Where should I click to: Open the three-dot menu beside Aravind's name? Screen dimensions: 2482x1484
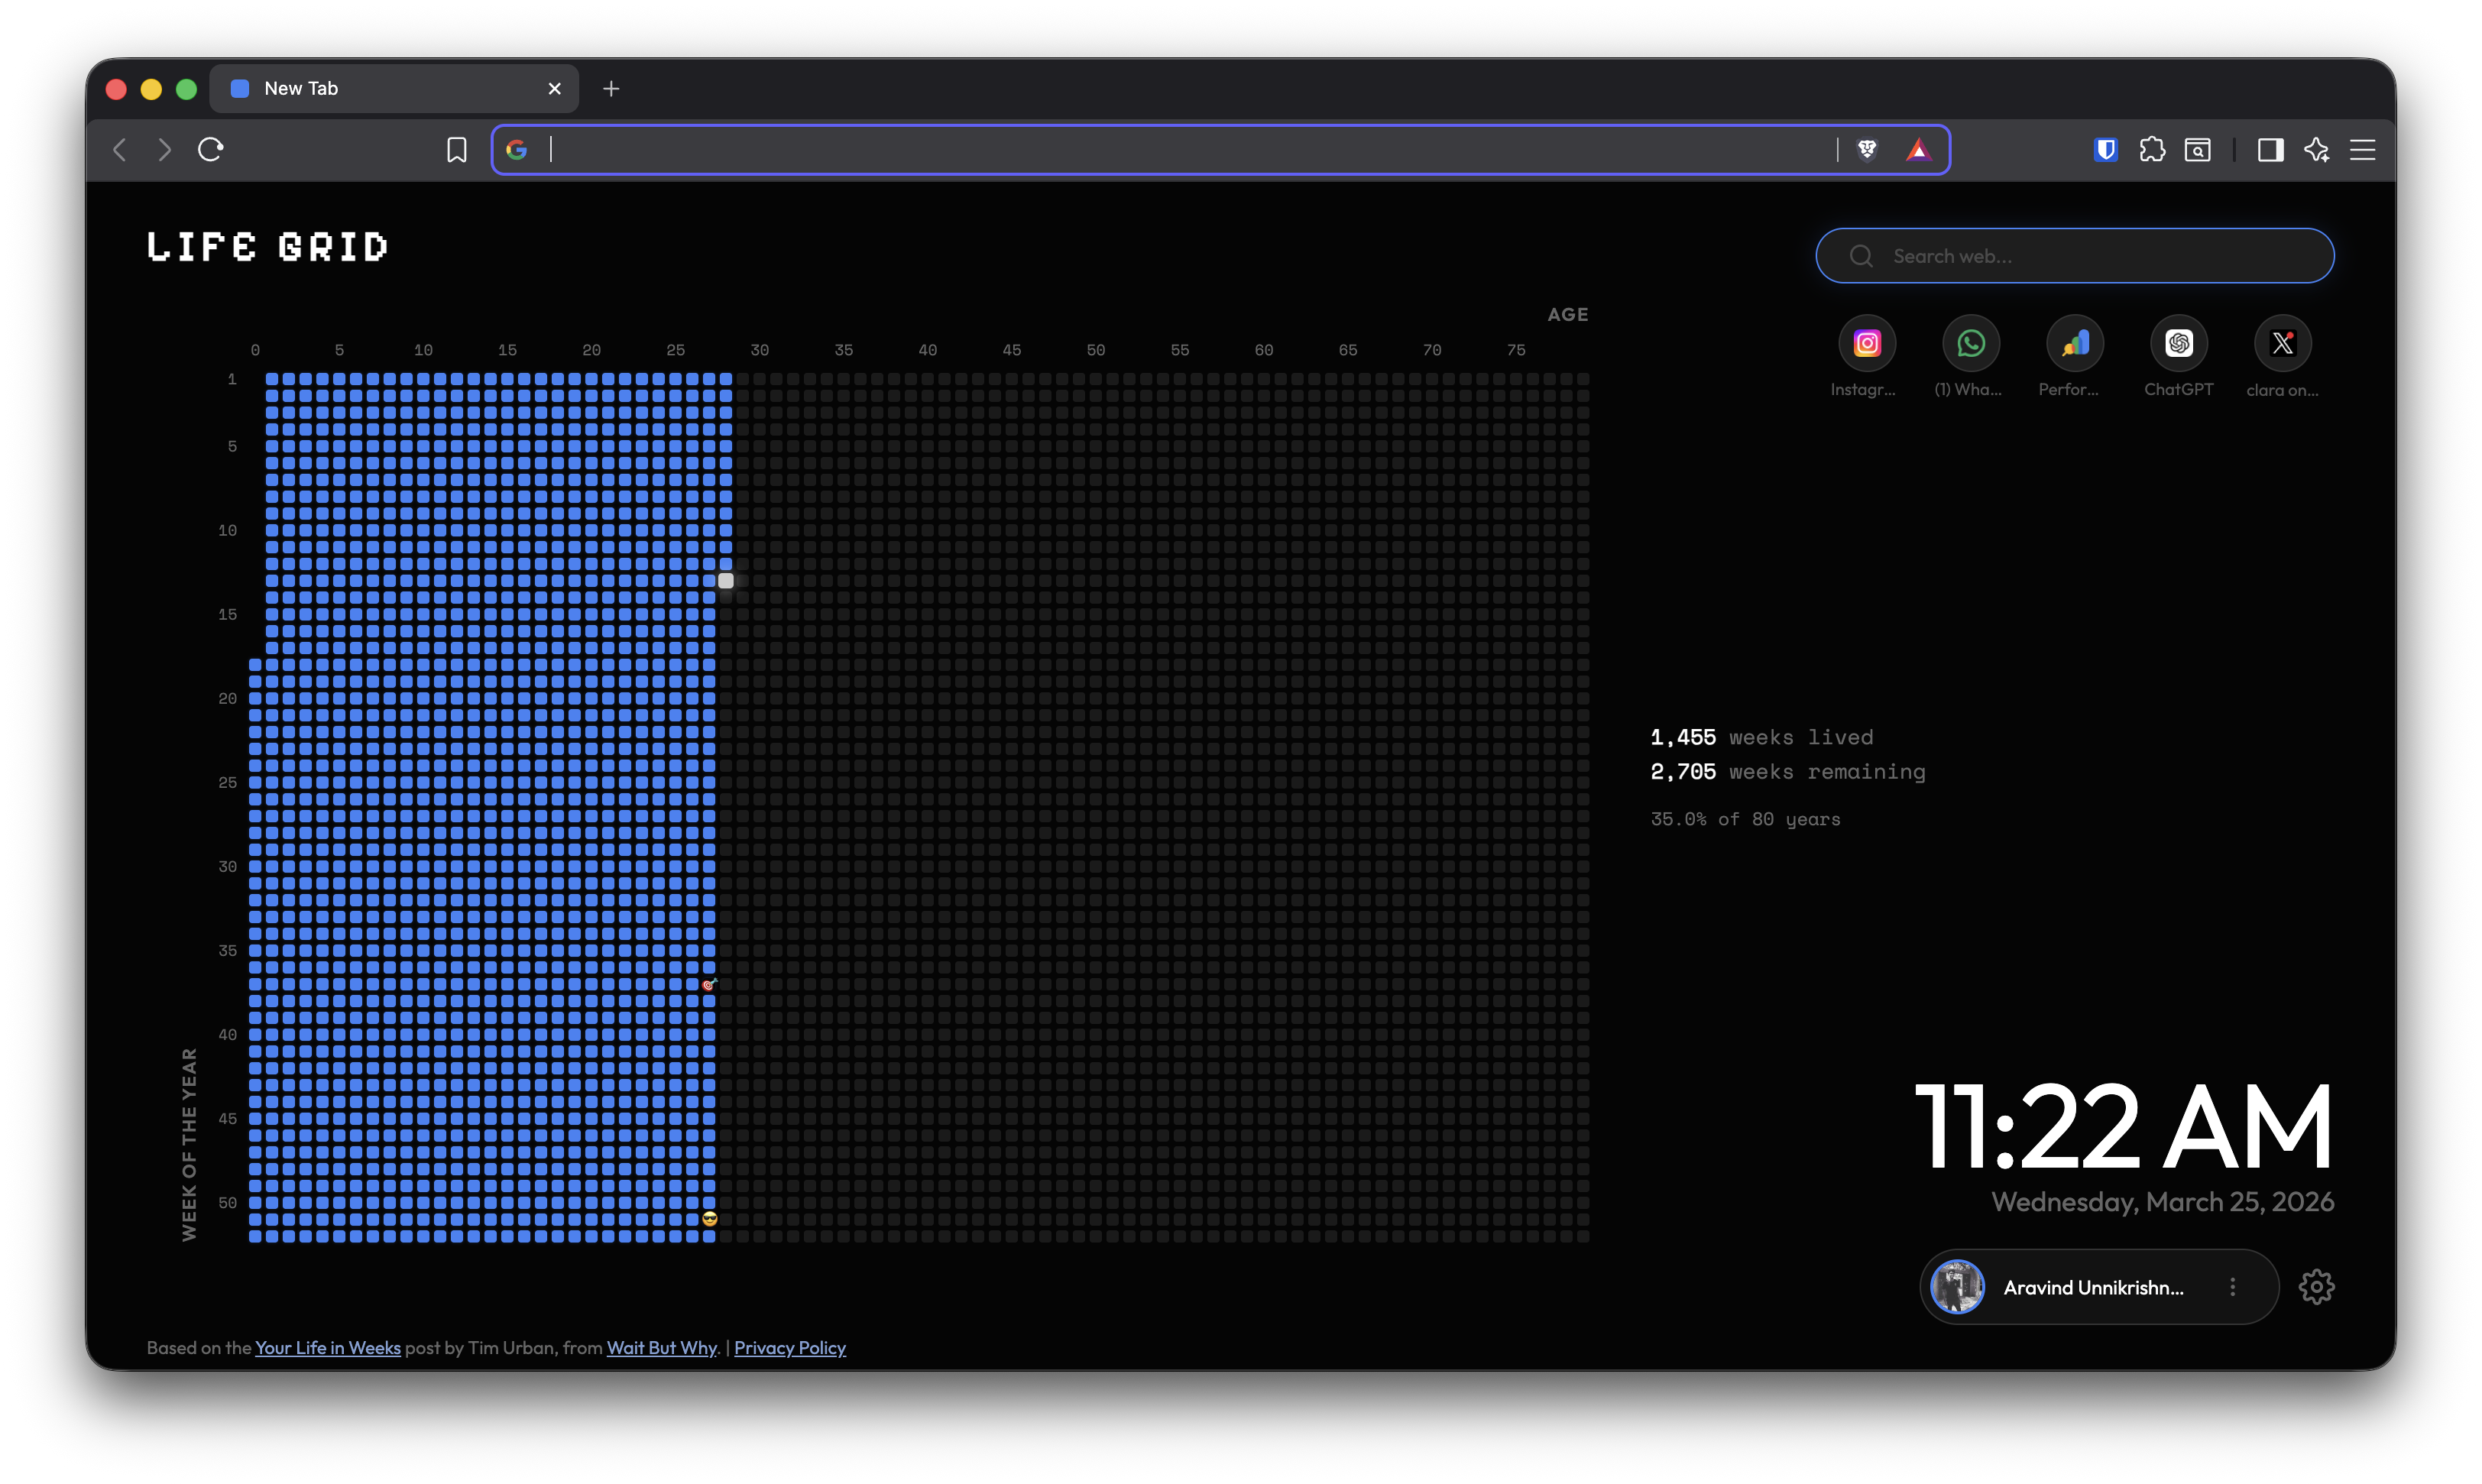pos(2233,1287)
